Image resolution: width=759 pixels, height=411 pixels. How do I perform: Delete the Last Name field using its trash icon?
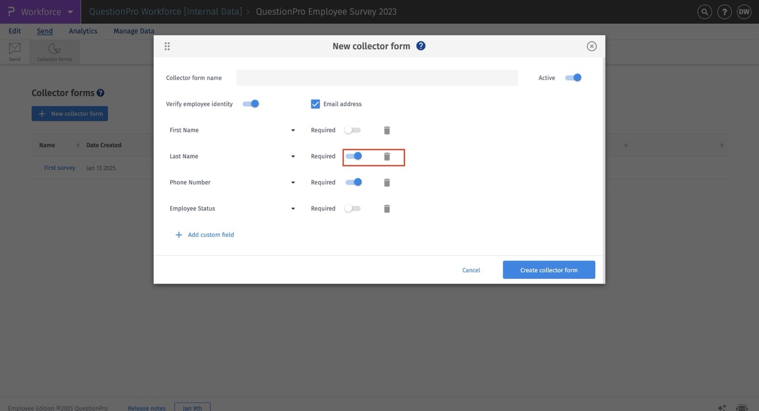(x=387, y=156)
